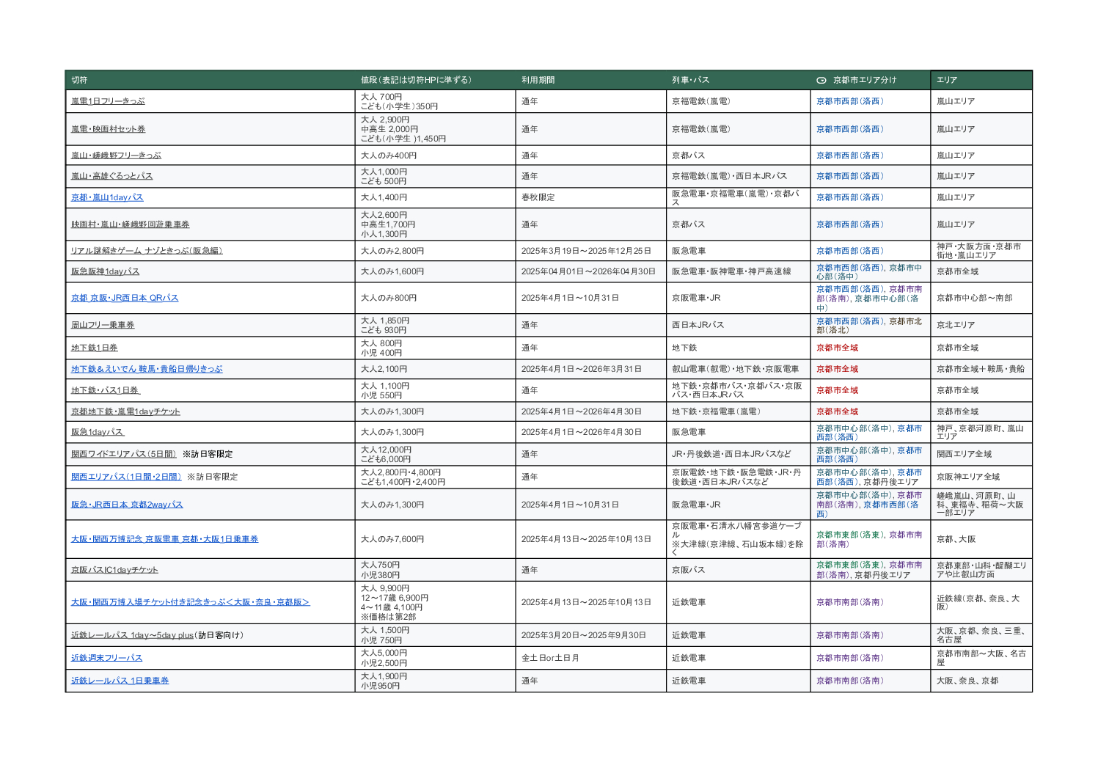The height and width of the screenshot is (776, 1098).
Task: Open the 嵐山・嵯峨野フリーきっぷ link
Action: [x=116, y=155]
